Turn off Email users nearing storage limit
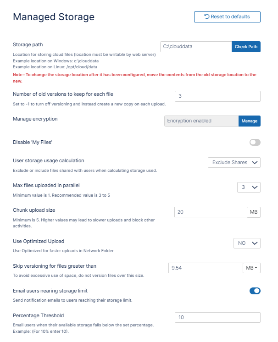 (x=255, y=291)
